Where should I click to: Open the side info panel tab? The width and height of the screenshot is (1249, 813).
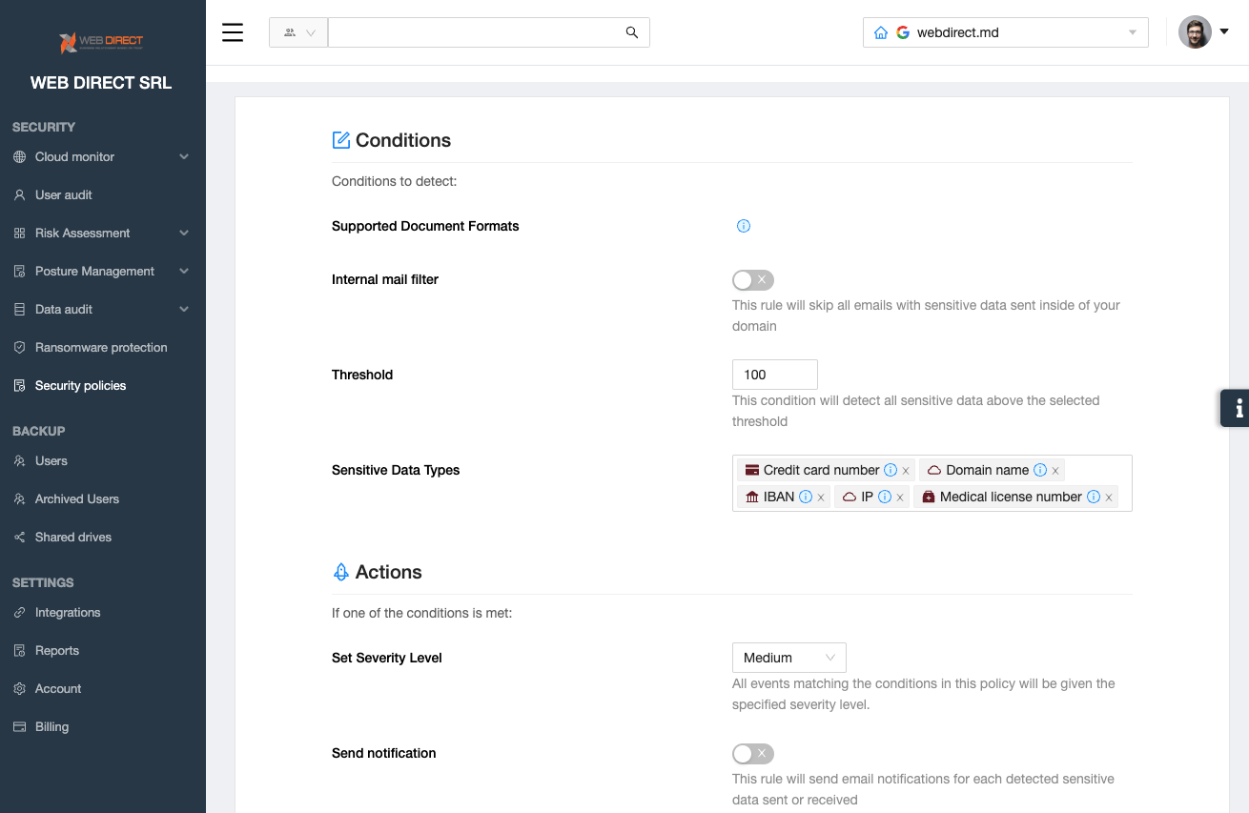click(x=1236, y=408)
